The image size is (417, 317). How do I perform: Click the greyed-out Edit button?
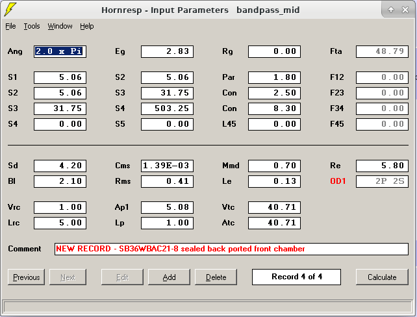coord(122,277)
